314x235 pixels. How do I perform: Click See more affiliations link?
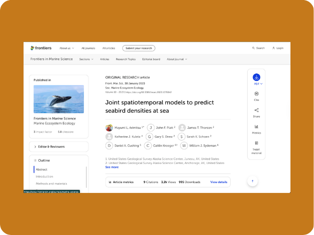[112, 167]
